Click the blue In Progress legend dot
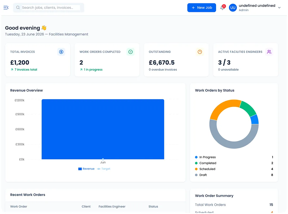 click(196, 157)
